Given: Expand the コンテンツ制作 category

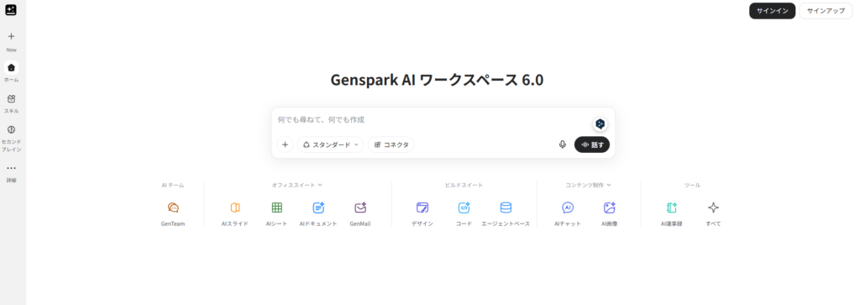Looking at the screenshot, I should pos(589,186).
